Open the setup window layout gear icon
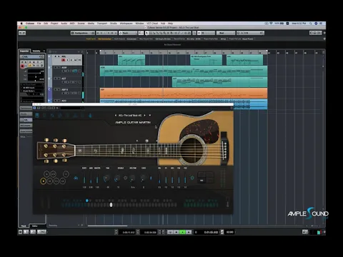 pyautogui.click(x=324, y=33)
